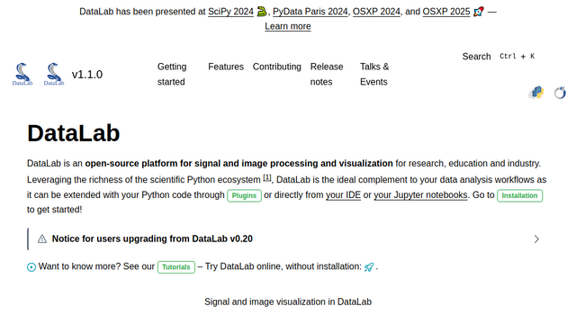This screenshot has width=576, height=324.
Task: Follow the SciPy 2024 link
Action: click(x=230, y=12)
